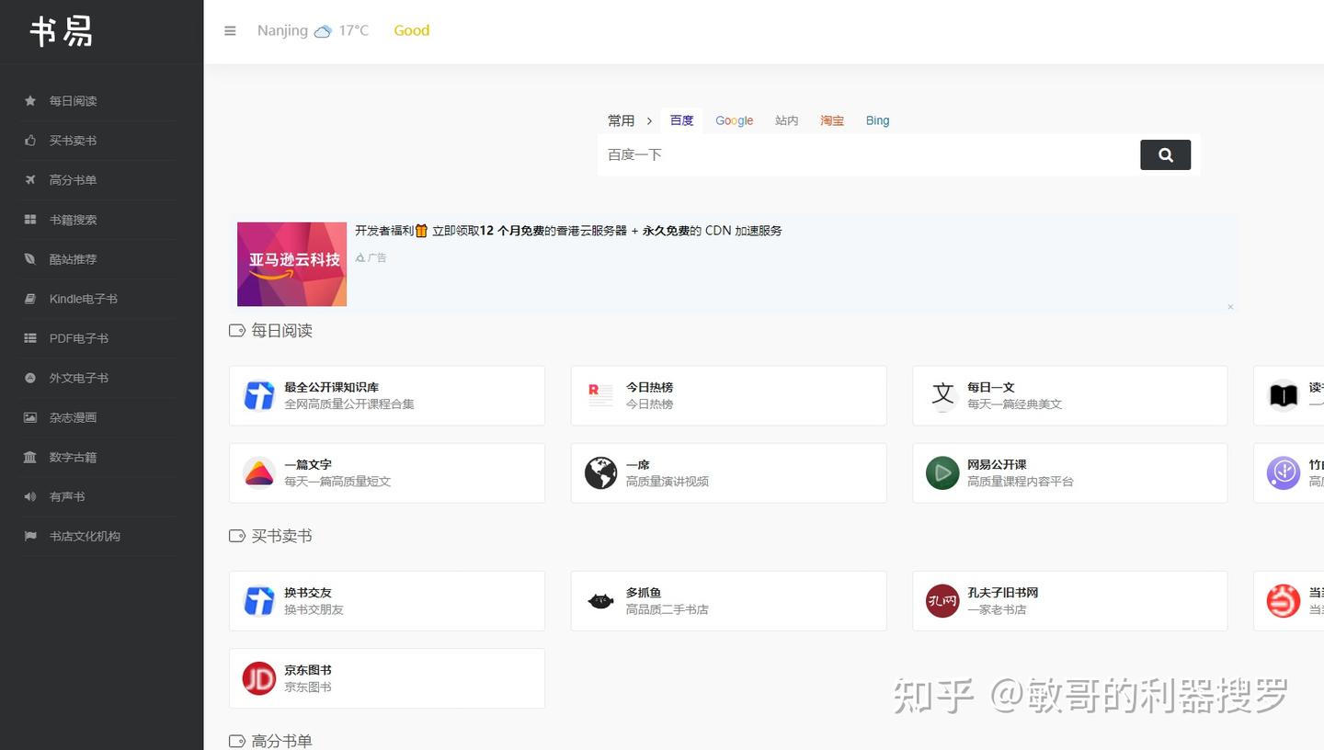Select the 站内 search tab
Screen dimensions: 1324x750
tap(786, 120)
